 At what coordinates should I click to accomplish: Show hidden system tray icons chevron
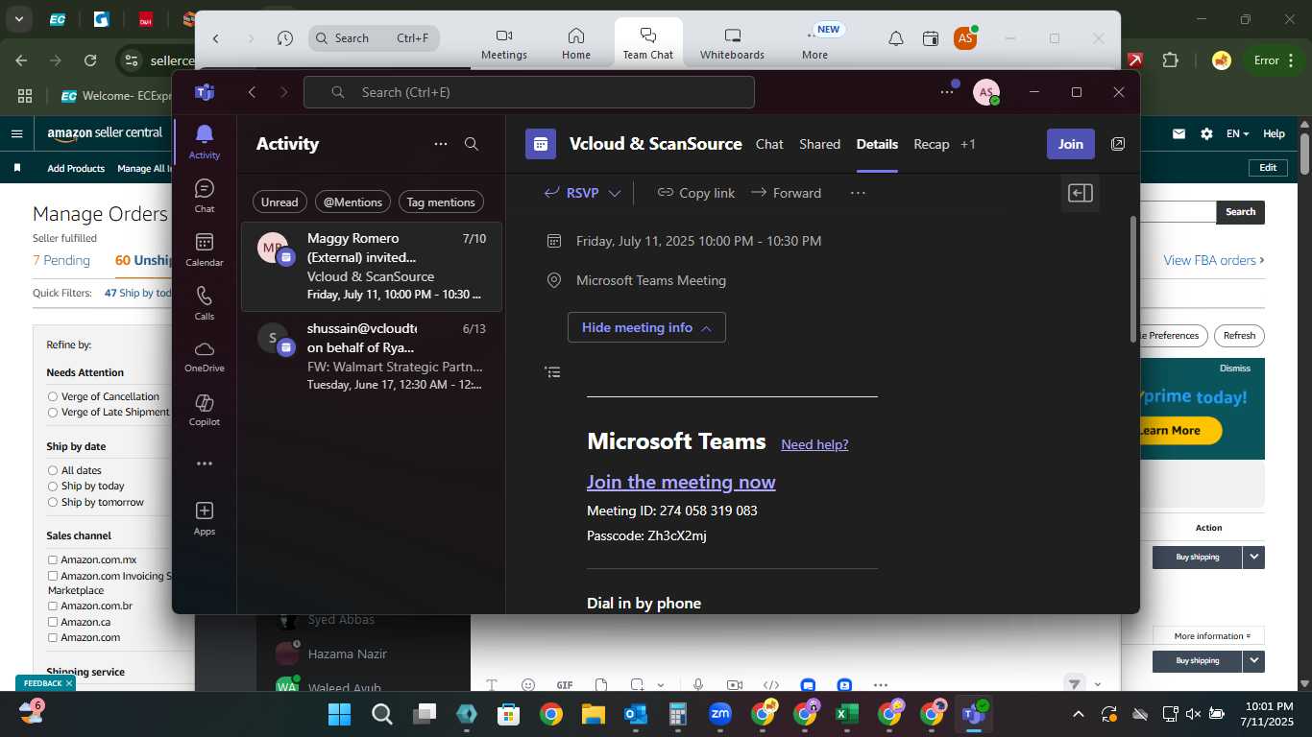[1078, 714]
